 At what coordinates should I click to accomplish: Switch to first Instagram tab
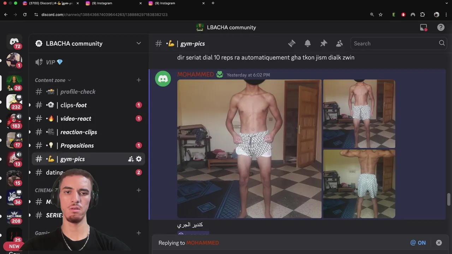pos(113,3)
